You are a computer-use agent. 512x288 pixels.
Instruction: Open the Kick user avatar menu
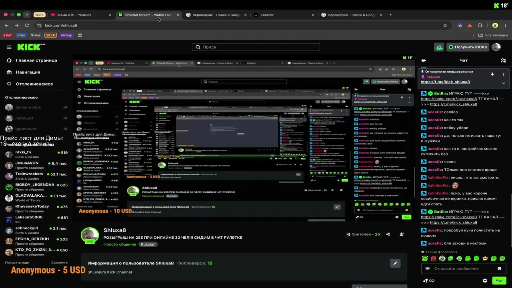click(x=496, y=47)
